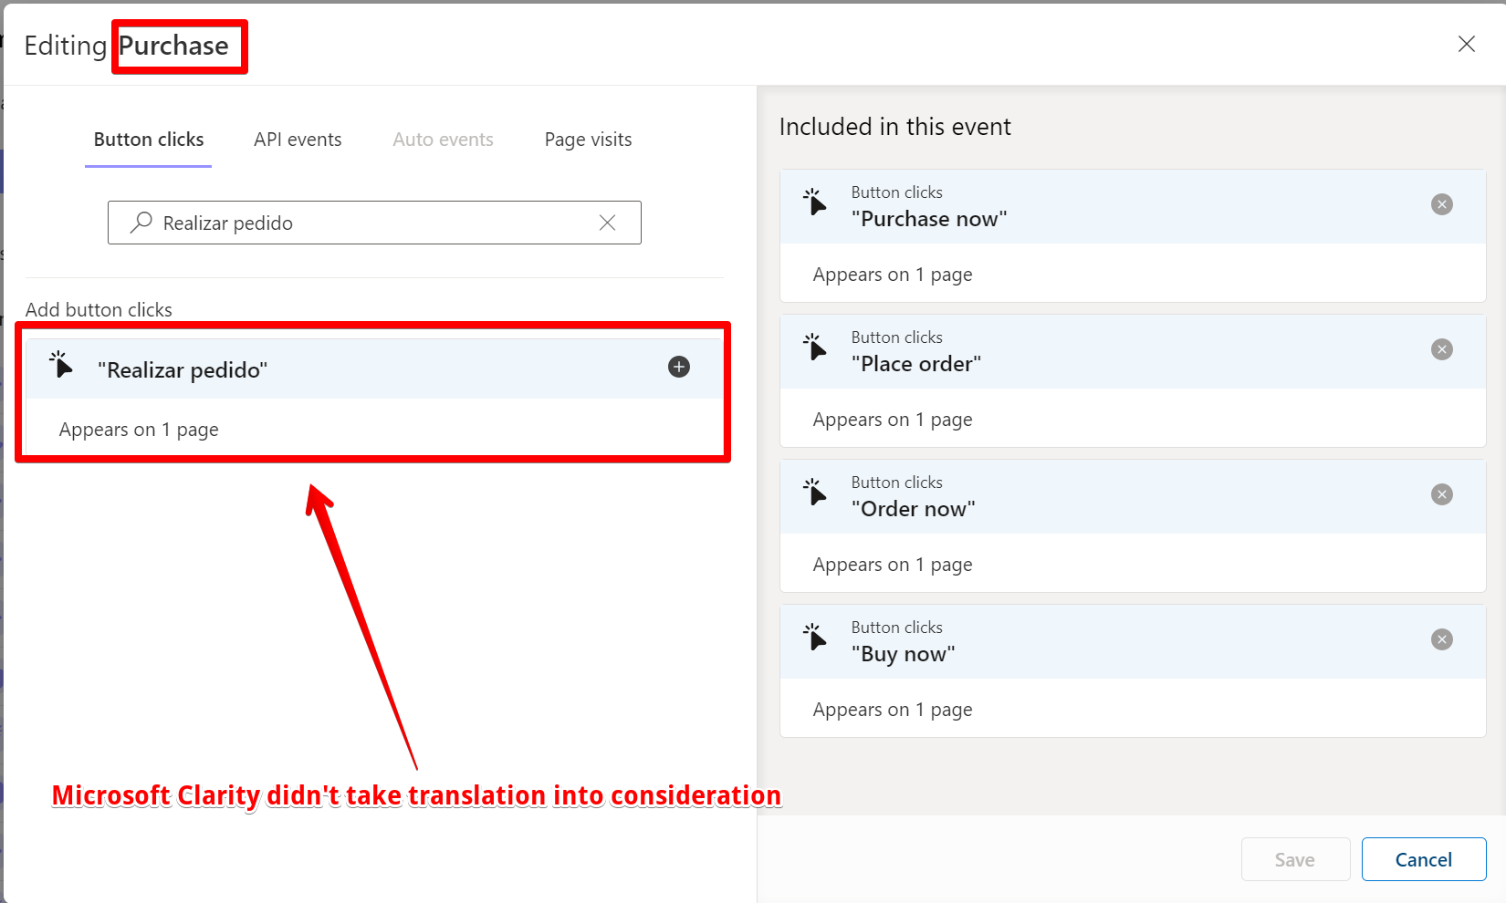Click the cursor icon next to "Place order"
This screenshot has width=1506, height=903.
pos(816,348)
